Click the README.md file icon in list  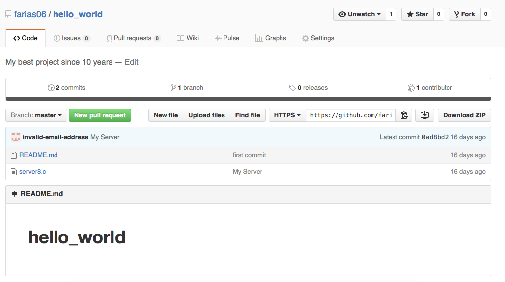[14, 155]
